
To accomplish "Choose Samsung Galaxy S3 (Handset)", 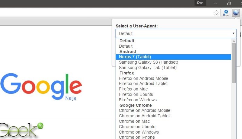I will pyautogui.click(x=148, y=62).
